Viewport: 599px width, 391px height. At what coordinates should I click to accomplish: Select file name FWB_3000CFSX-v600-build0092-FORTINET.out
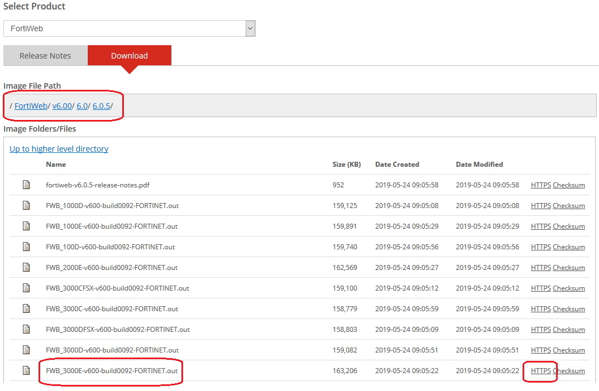118,288
